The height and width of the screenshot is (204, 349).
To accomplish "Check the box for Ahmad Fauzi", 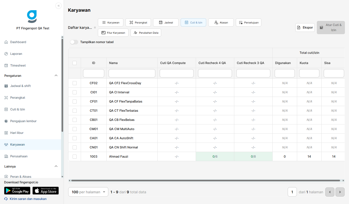I will [75, 157].
